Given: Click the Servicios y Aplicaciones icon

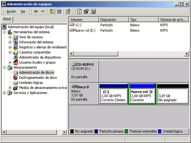Looking at the screenshot, I should pyautogui.click(x=10, y=93).
